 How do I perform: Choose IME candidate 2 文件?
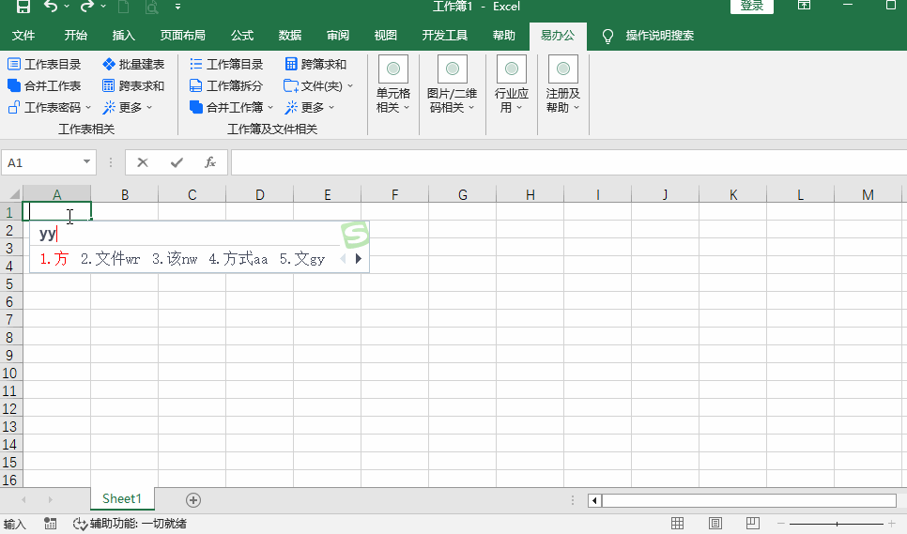tap(111, 259)
